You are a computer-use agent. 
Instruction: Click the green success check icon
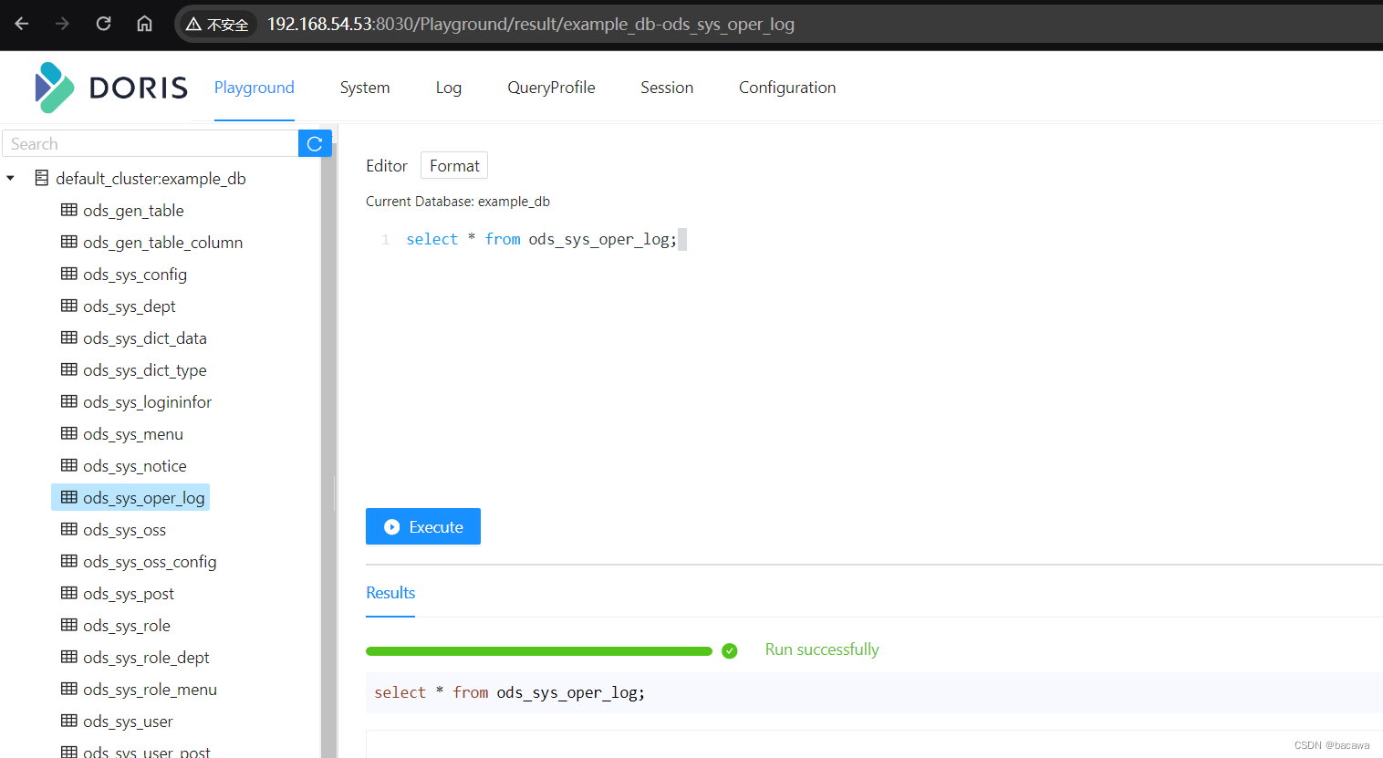pos(729,650)
